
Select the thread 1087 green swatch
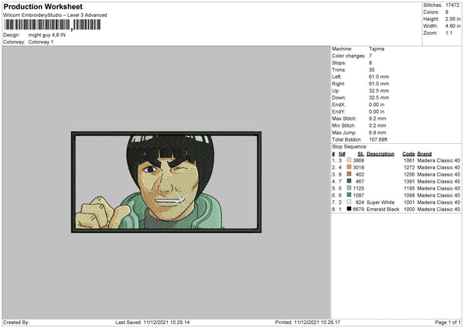(349, 195)
